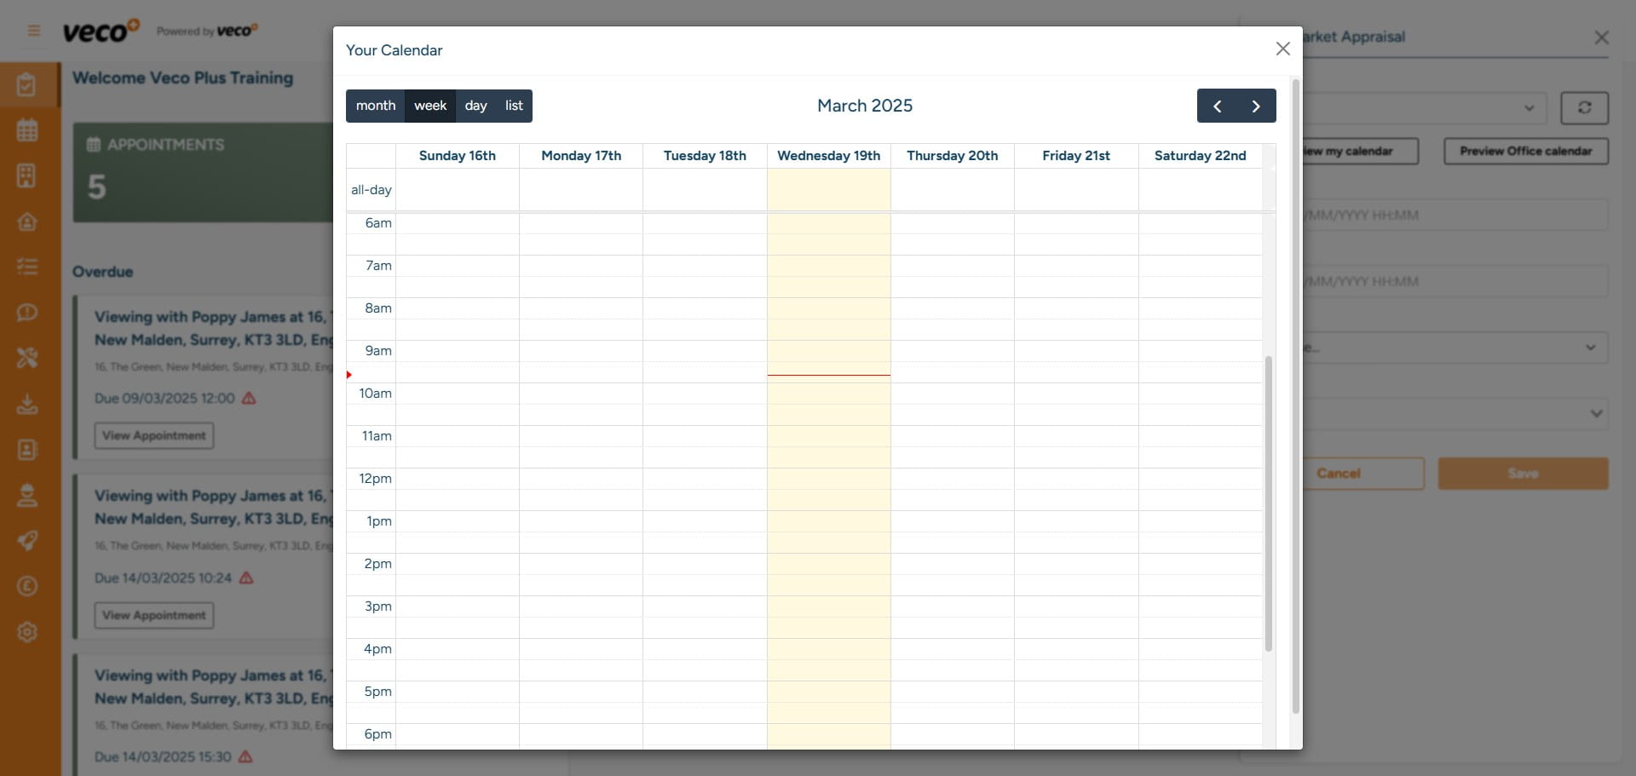Open the properties building icon
This screenshot has width=1636, height=776.
(28, 175)
